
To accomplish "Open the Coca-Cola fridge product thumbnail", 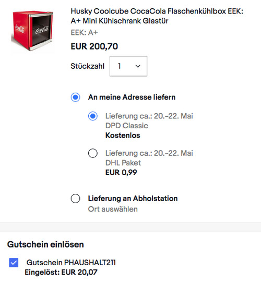I will (x=32, y=31).
